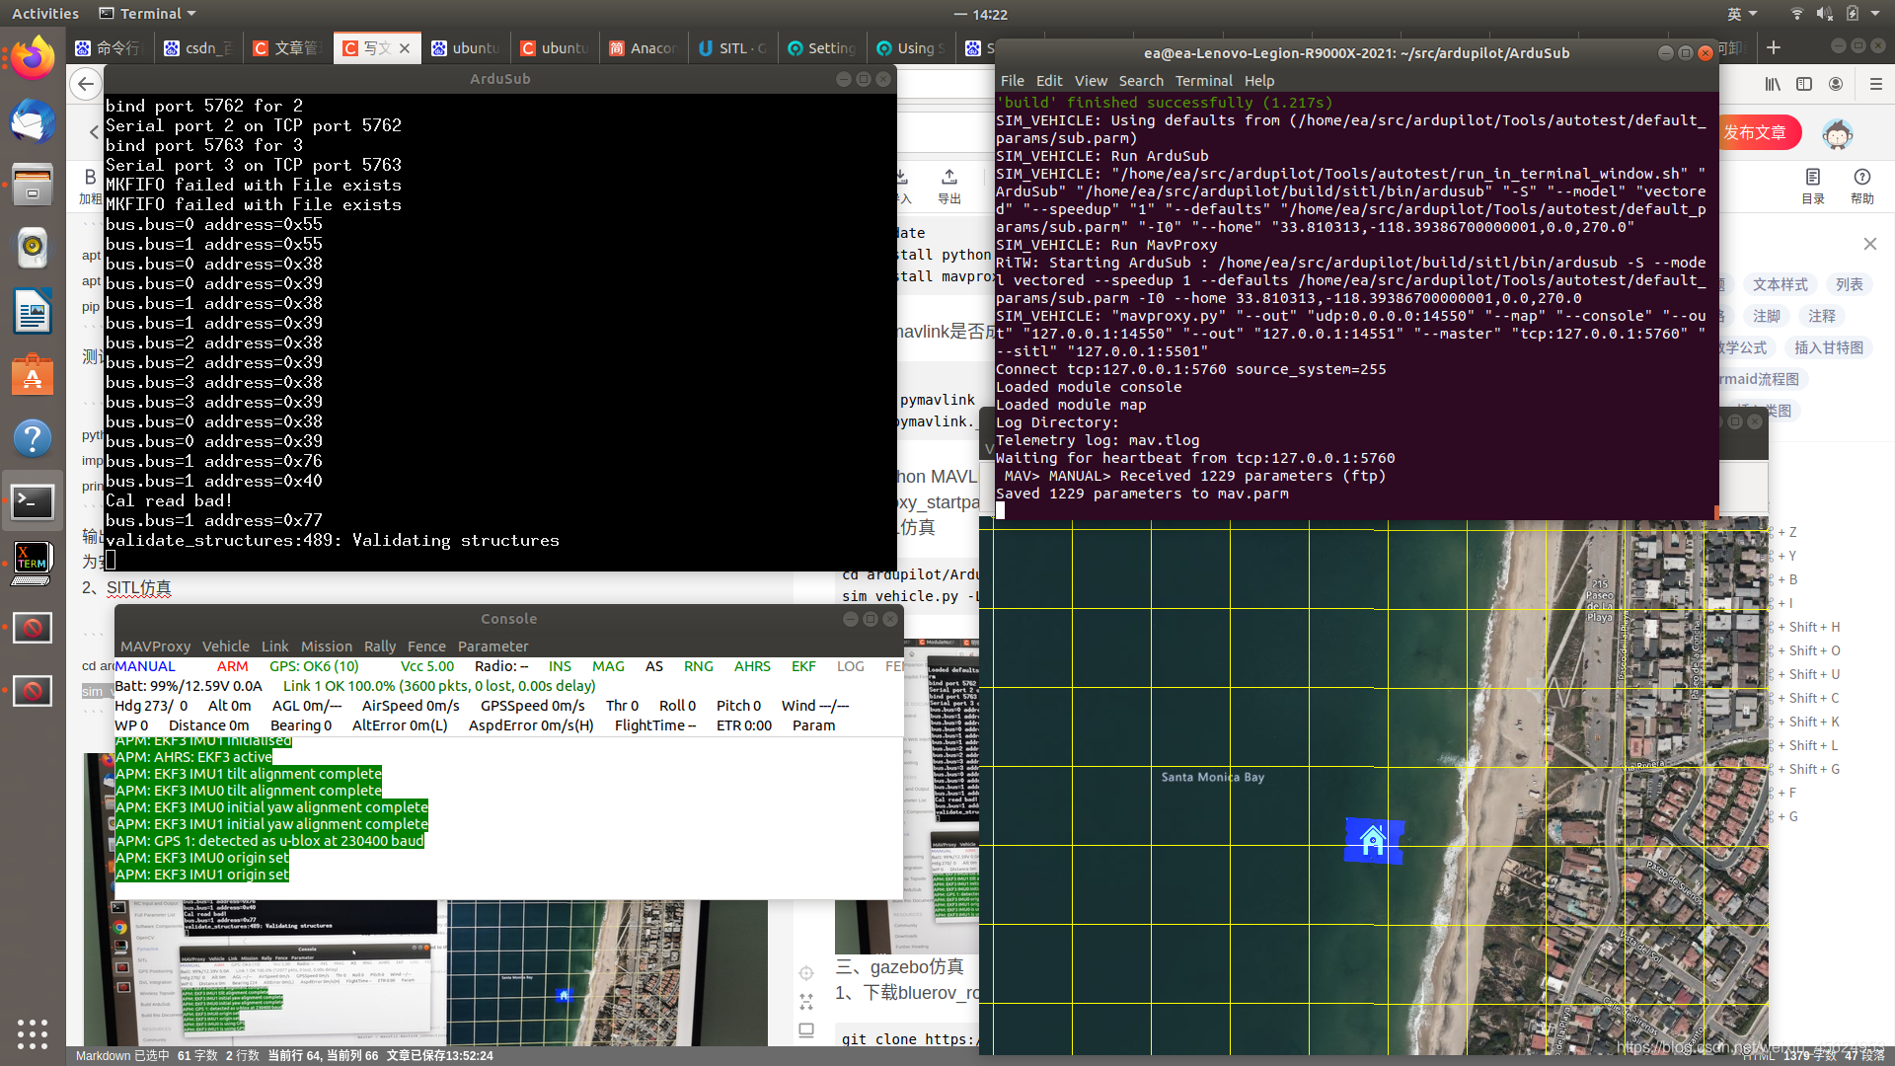1895x1066 pixels.
Task: Open a new browser tab with plus
Action: coord(1774,47)
